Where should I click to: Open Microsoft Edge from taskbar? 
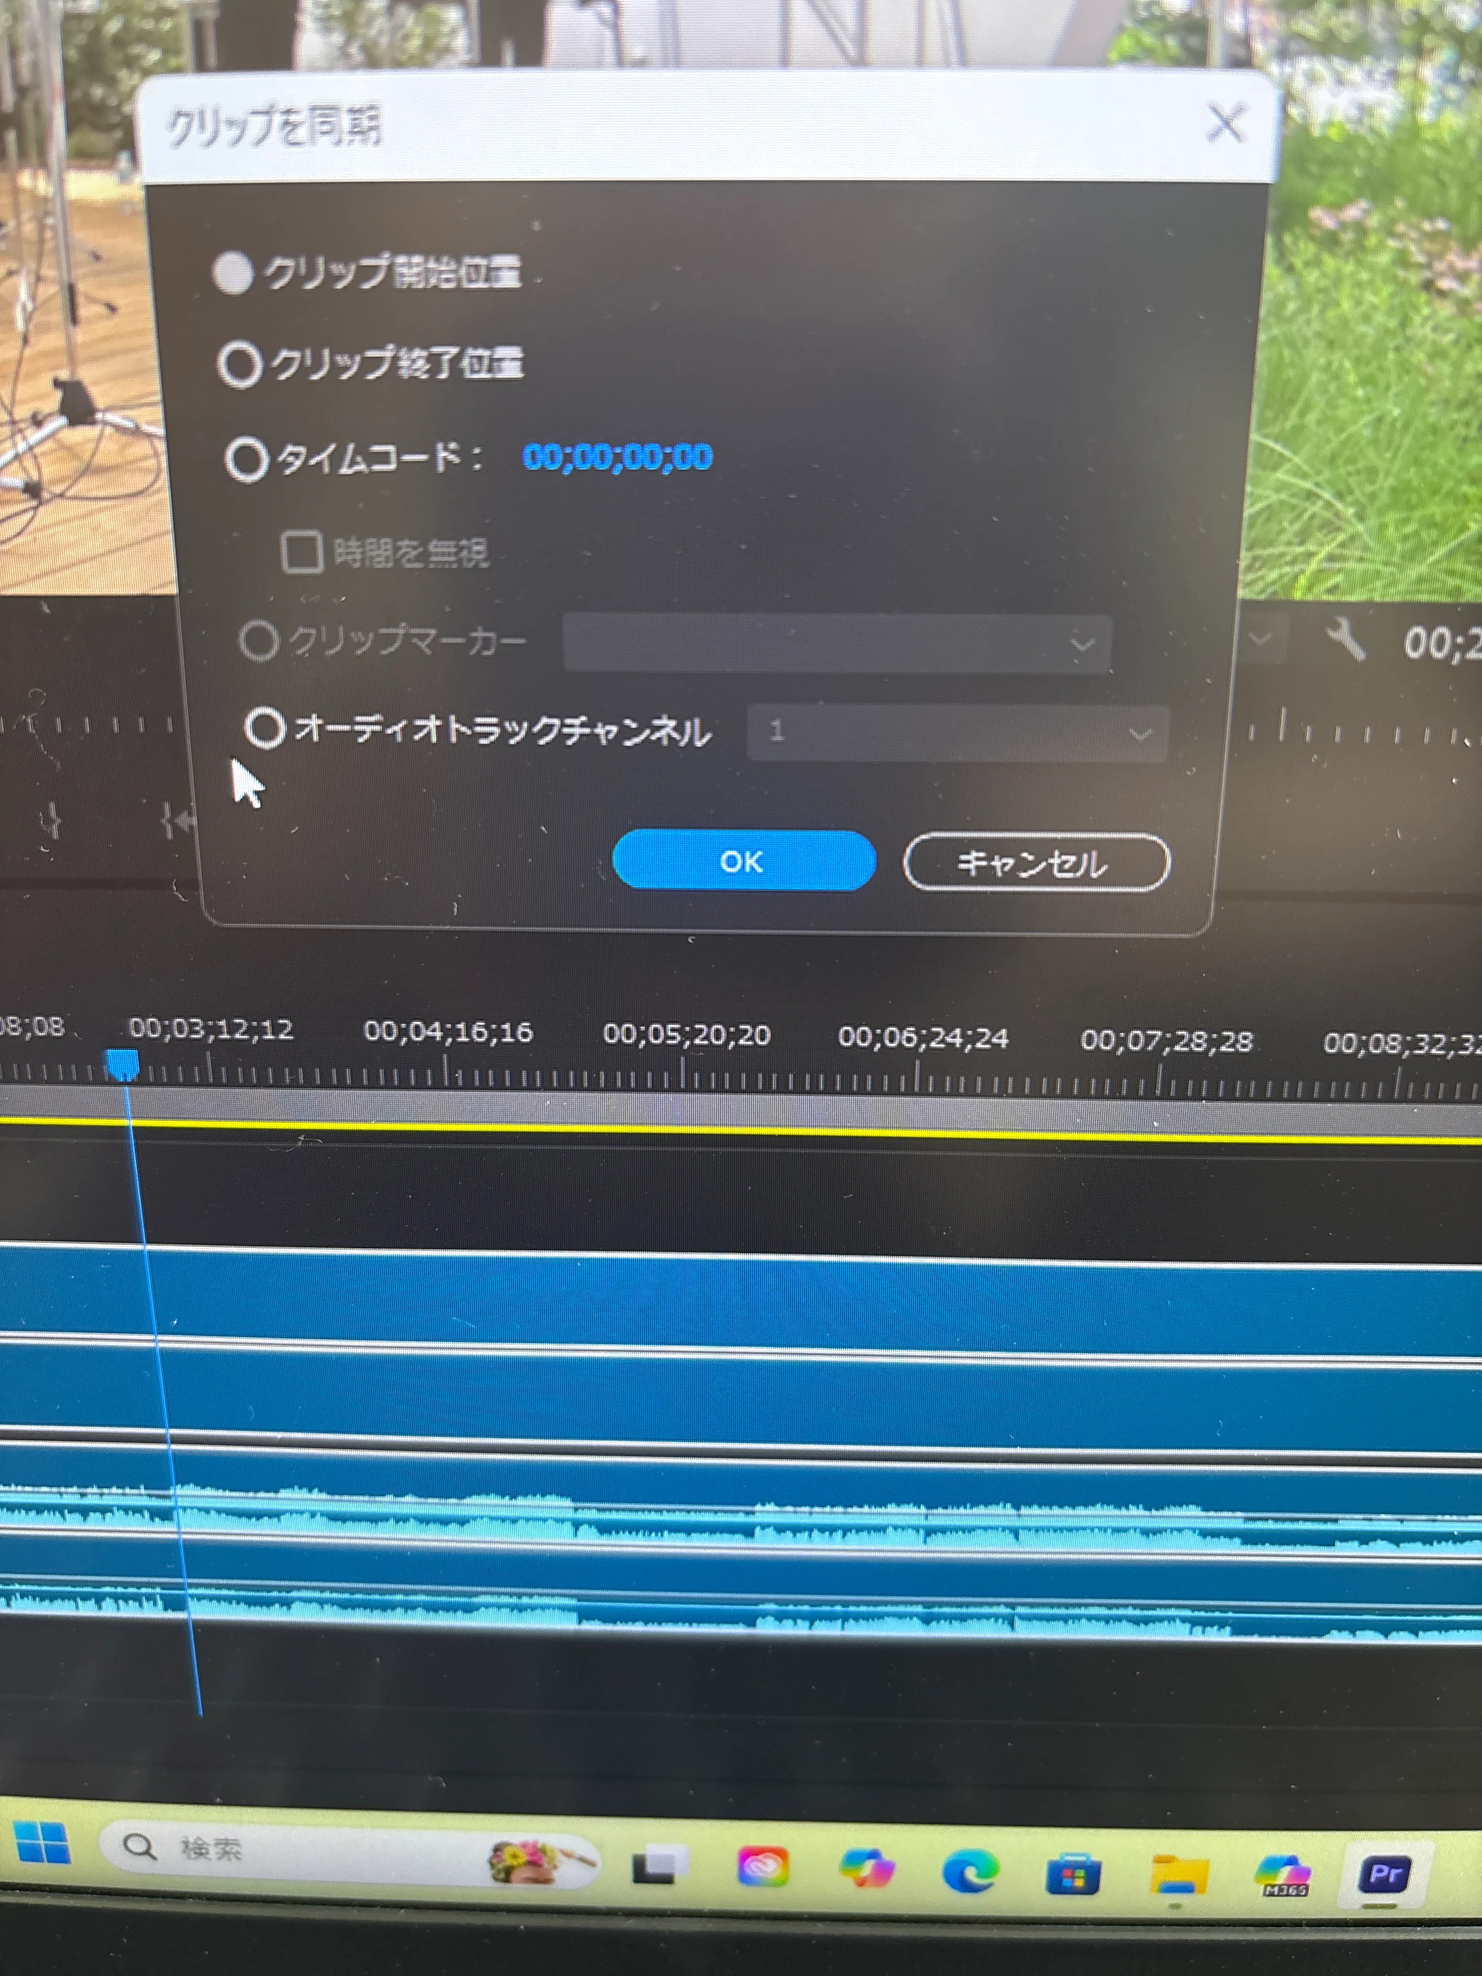pos(970,1870)
